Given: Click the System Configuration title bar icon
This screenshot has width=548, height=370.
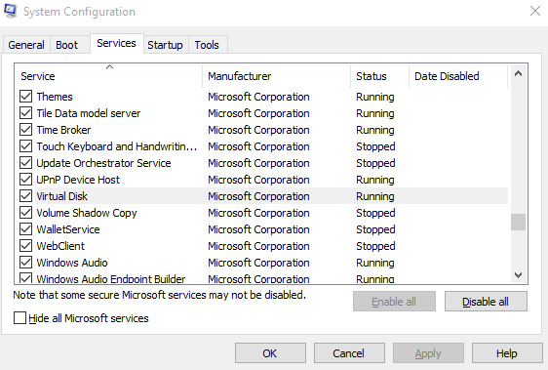Looking at the screenshot, I should click(11, 11).
